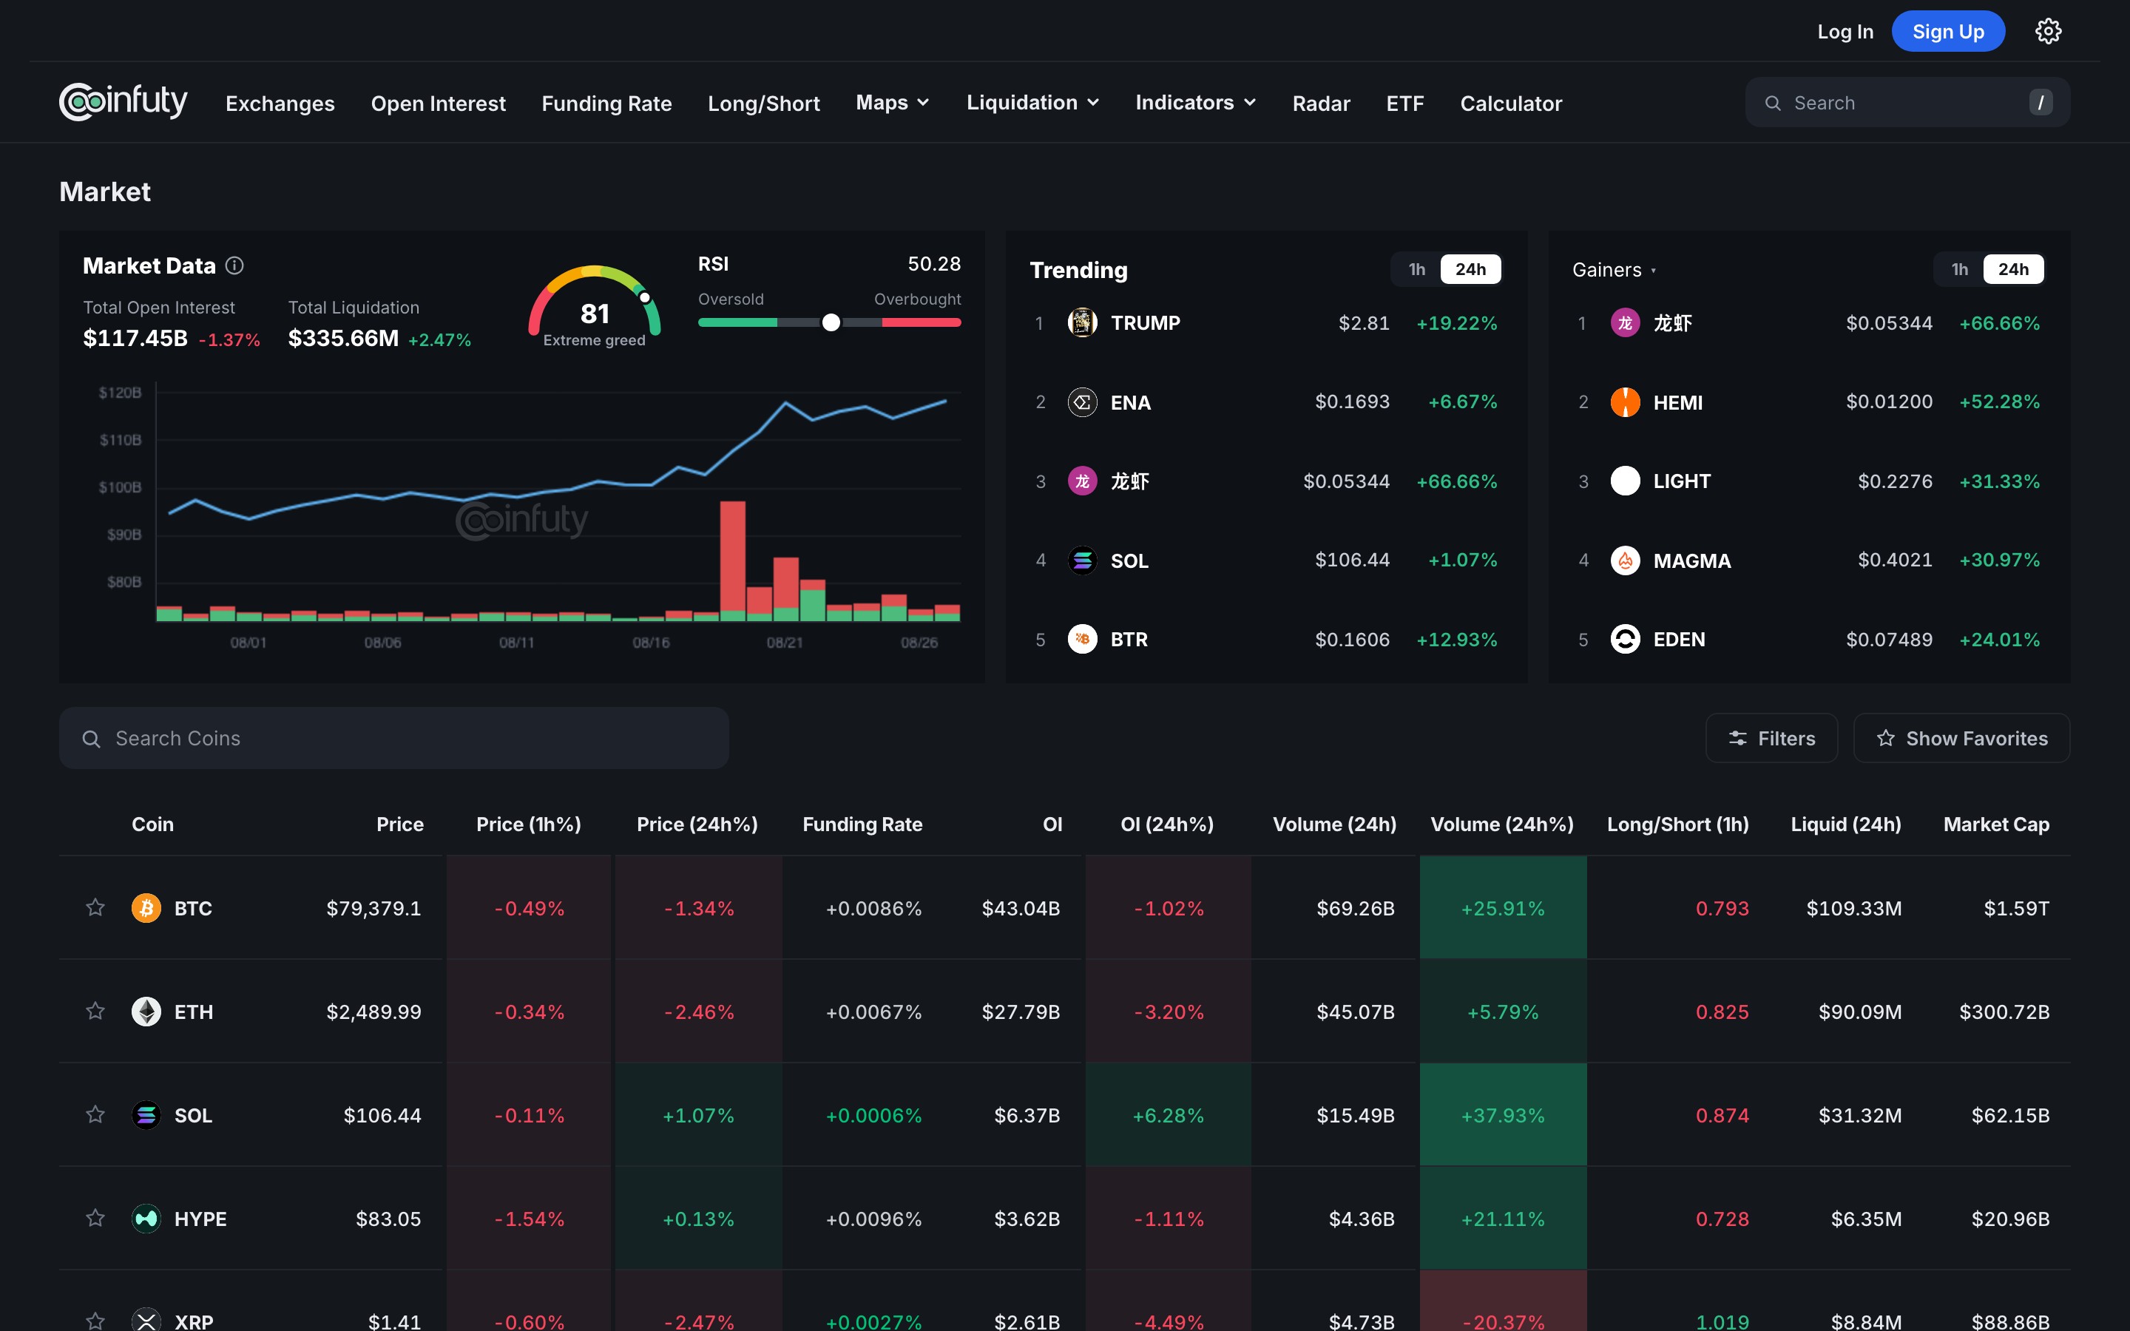The height and width of the screenshot is (1331, 2130).
Task: Click the SOL coin icon in table
Action: coord(146,1115)
